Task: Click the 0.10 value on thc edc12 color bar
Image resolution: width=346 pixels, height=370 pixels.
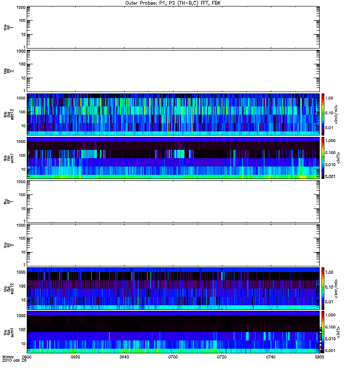Action: coord(329,287)
